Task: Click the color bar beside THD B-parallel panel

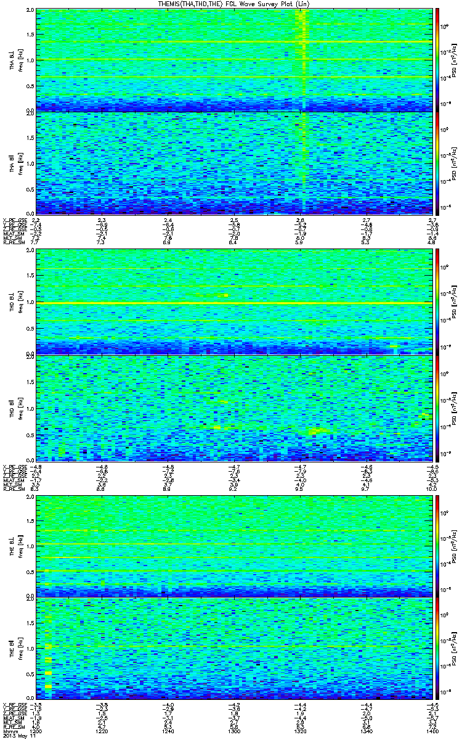Action: [437, 407]
